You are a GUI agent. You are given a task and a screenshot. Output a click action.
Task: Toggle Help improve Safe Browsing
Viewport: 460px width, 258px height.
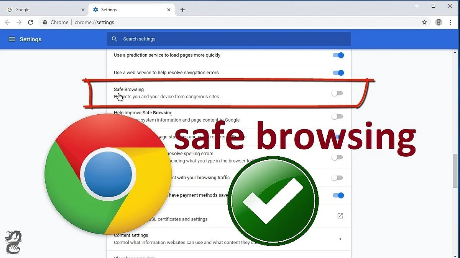(337, 117)
